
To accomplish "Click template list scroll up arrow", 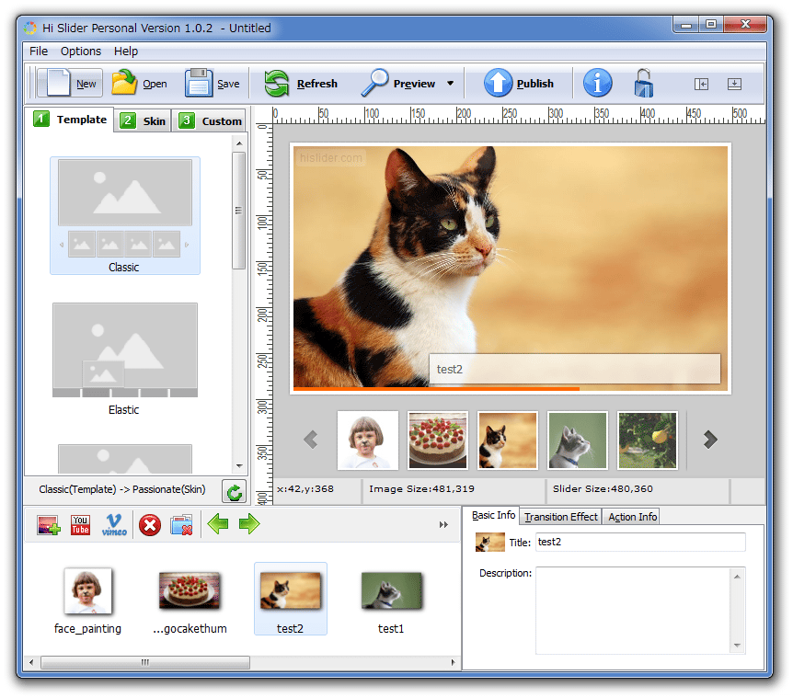I will (x=239, y=144).
